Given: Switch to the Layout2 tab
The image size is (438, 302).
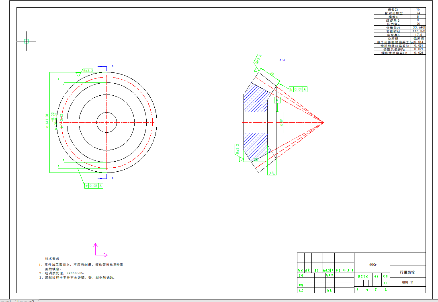Looking at the screenshot, I should point(26,300).
